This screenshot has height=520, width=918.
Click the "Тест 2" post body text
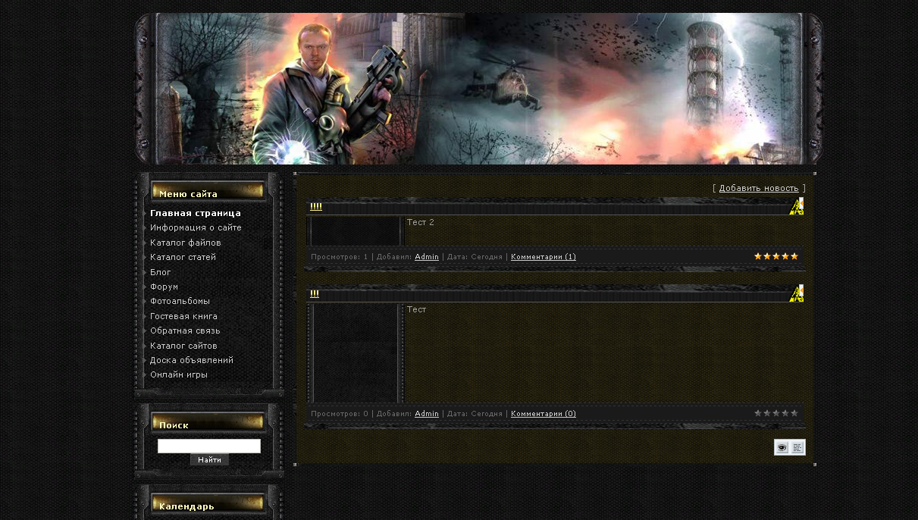421,222
